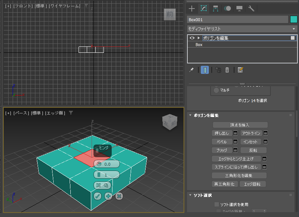Open the [フロント] viewport view menu

pyautogui.click(x=23, y=6)
